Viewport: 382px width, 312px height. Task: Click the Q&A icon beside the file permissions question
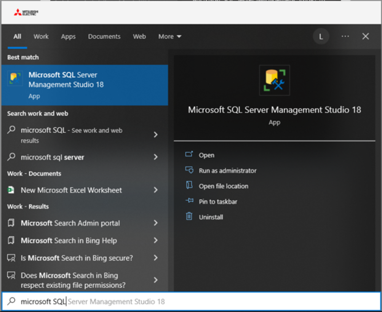coord(11,275)
